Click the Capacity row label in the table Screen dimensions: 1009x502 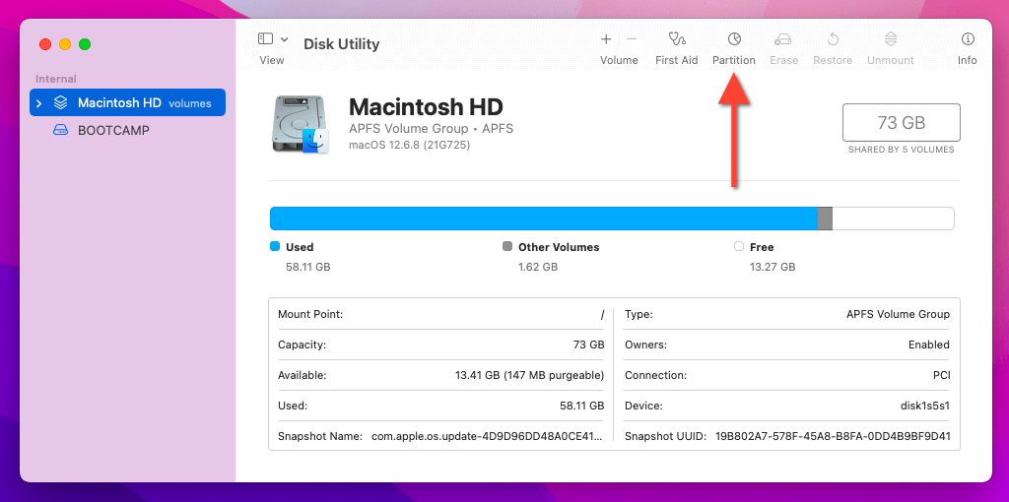click(303, 345)
